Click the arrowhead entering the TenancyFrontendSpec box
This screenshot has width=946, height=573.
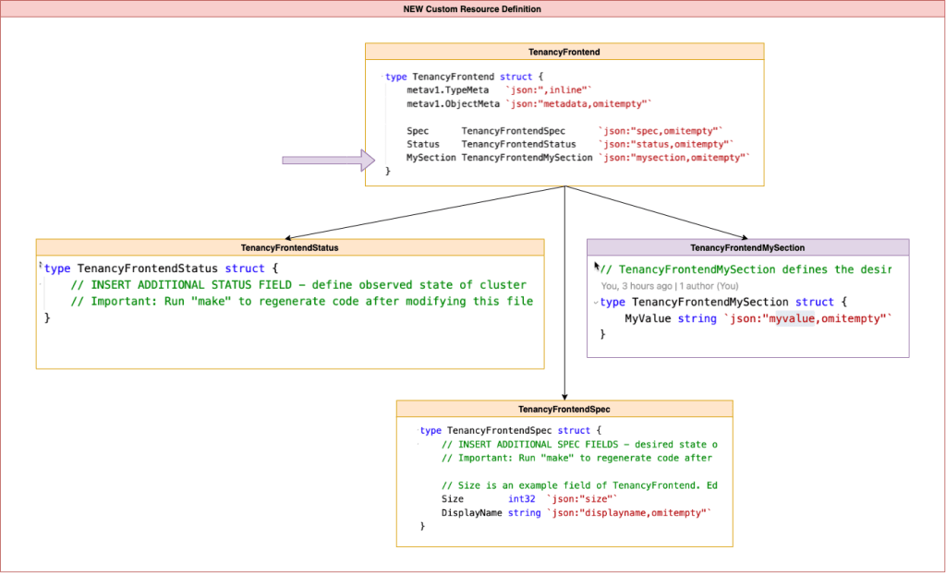(x=564, y=395)
